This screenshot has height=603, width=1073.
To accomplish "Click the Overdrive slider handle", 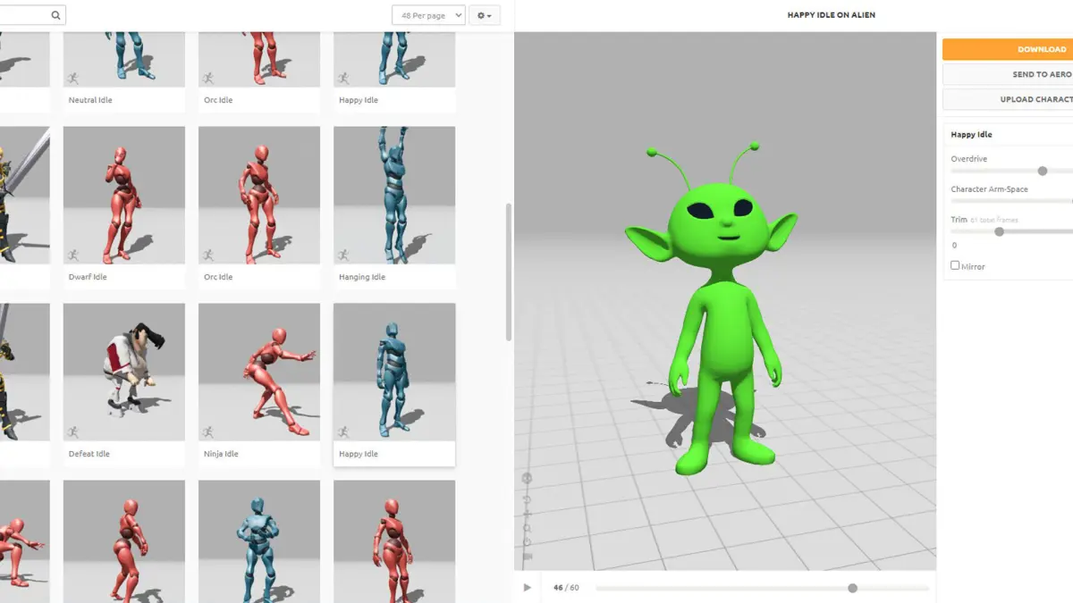I will click(x=1043, y=171).
